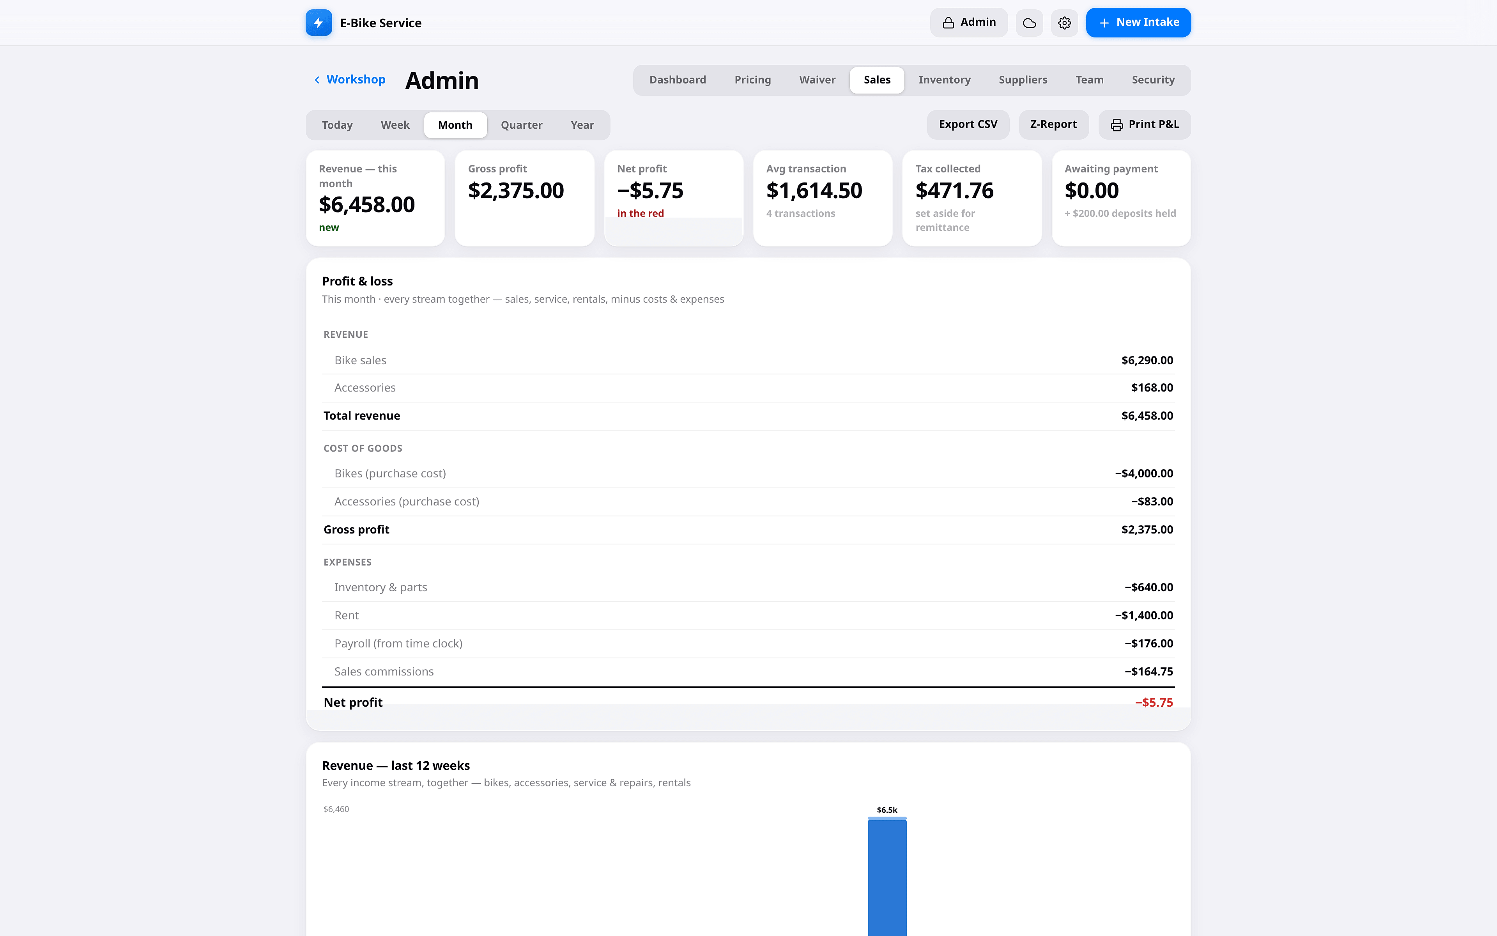This screenshot has height=936, width=1497.
Task: Open the Security tab
Action: point(1152,80)
